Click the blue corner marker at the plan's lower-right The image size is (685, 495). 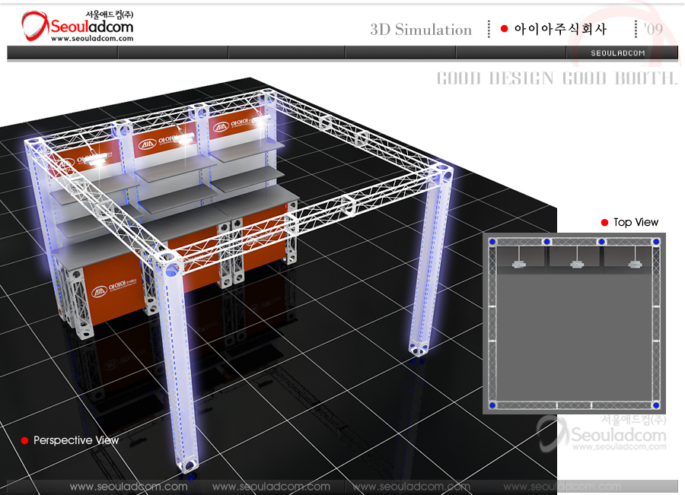click(654, 404)
